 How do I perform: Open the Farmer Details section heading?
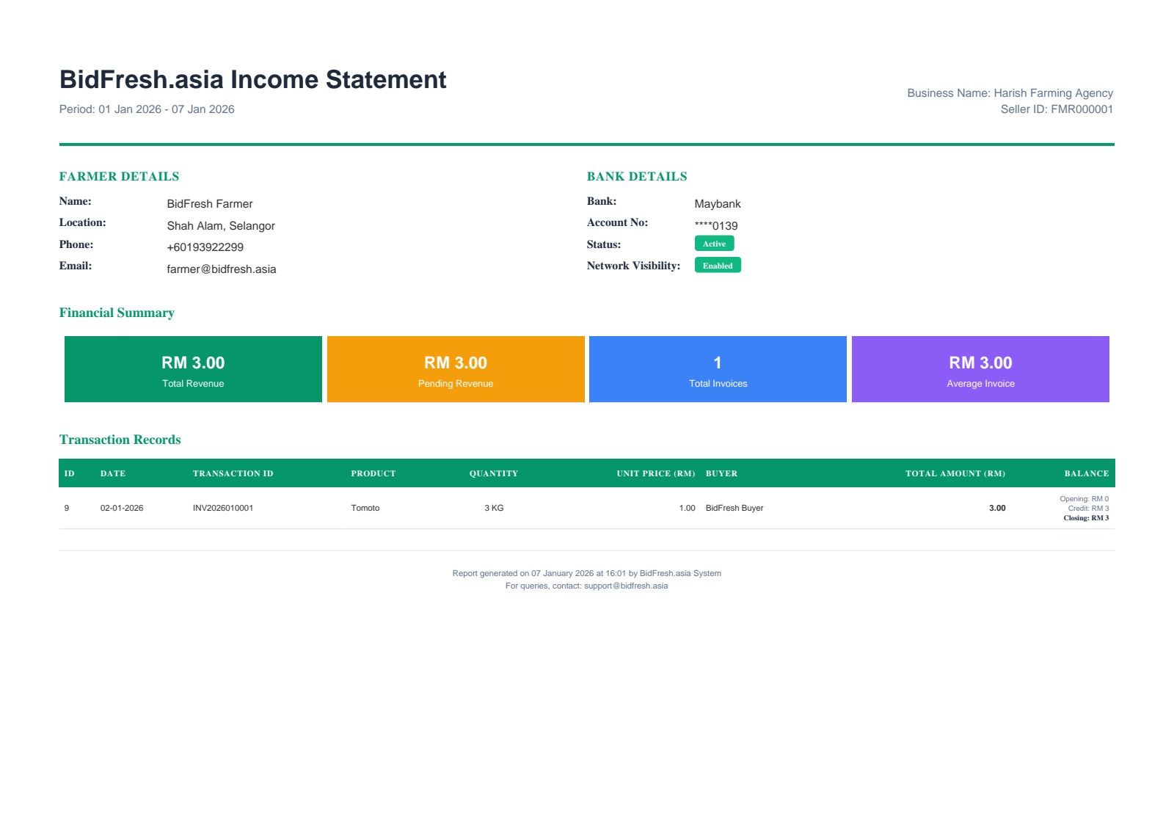tap(120, 176)
